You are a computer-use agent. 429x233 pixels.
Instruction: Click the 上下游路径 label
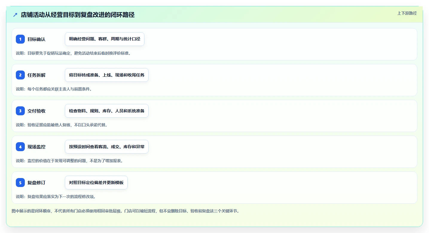pos(407,13)
